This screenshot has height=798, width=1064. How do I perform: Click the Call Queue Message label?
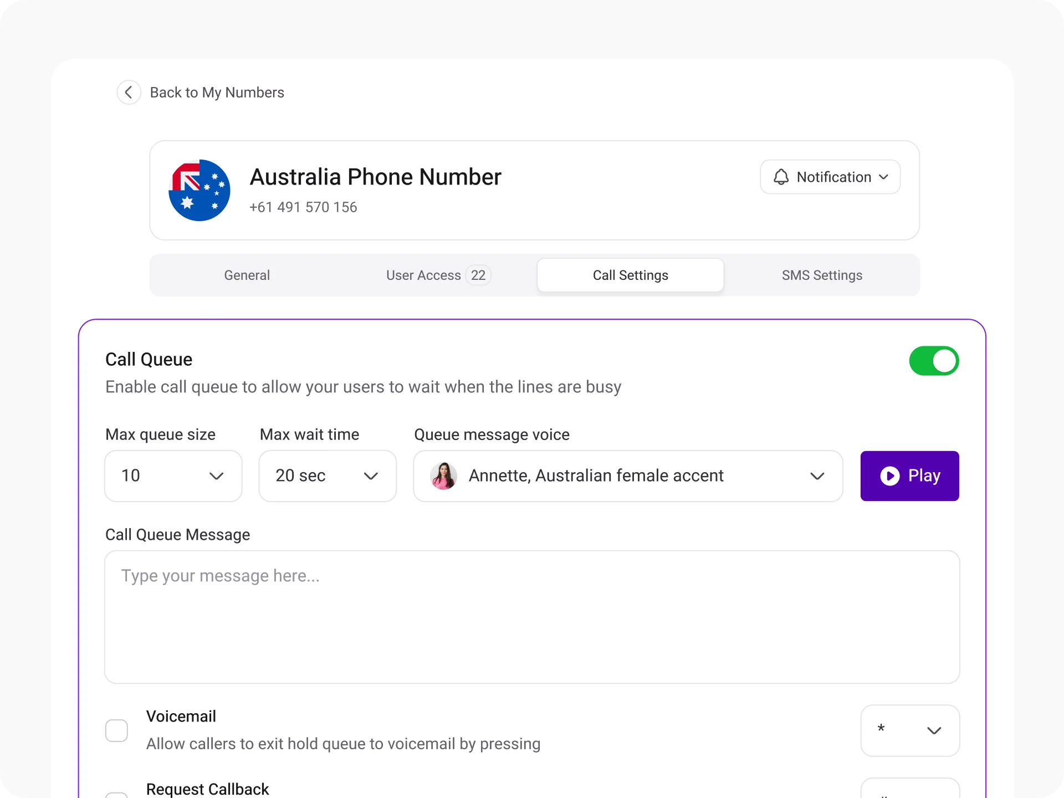(x=177, y=534)
